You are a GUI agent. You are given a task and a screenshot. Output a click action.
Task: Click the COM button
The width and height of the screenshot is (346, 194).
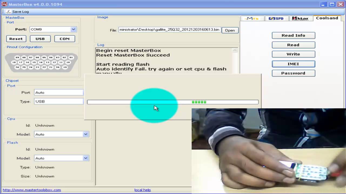coord(65,39)
